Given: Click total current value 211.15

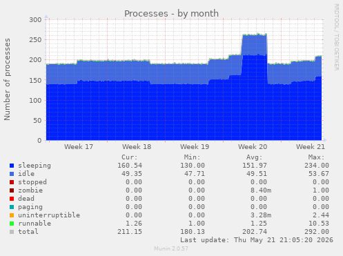Looking at the screenshot, I should click(x=130, y=232).
